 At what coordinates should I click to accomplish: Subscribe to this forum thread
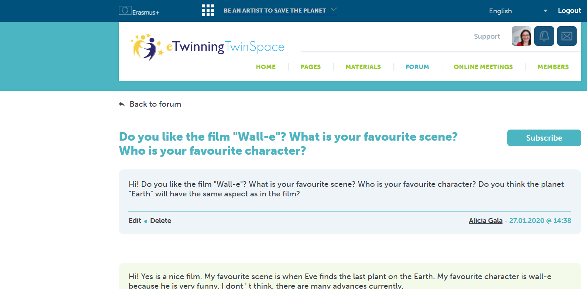click(544, 138)
